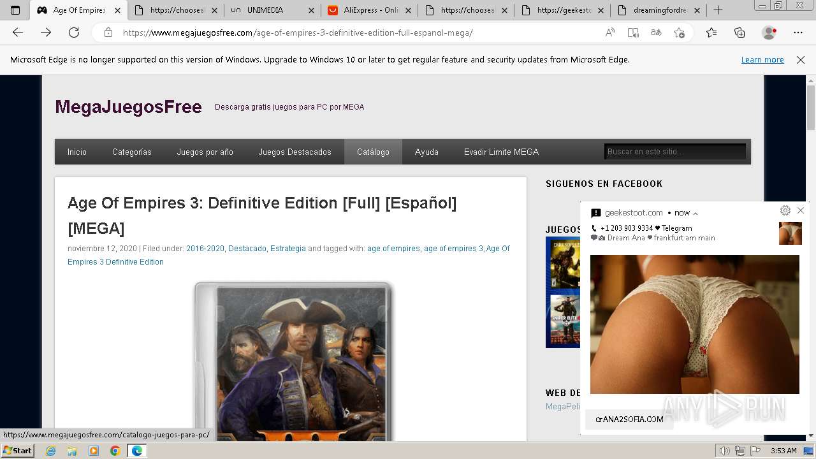The height and width of the screenshot is (459, 816).
Task: Open Juegos Destacados menu item
Action: 295,152
